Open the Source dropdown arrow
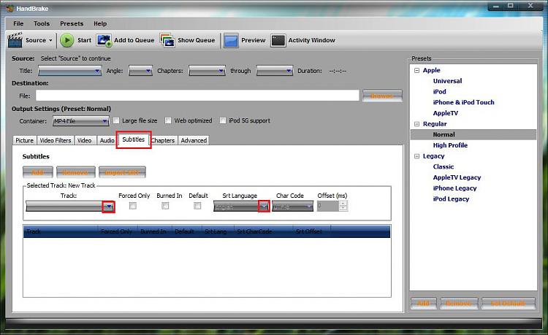 pyautogui.click(x=50, y=40)
